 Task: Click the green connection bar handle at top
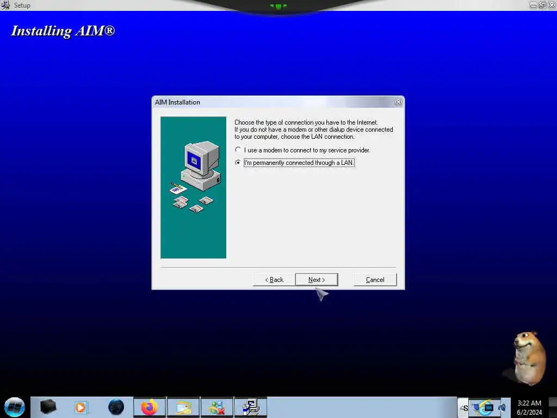[x=278, y=6]
